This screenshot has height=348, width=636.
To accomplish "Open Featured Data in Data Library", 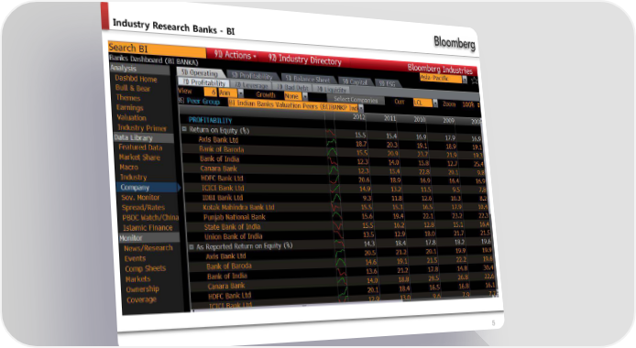I will [140, 147].
